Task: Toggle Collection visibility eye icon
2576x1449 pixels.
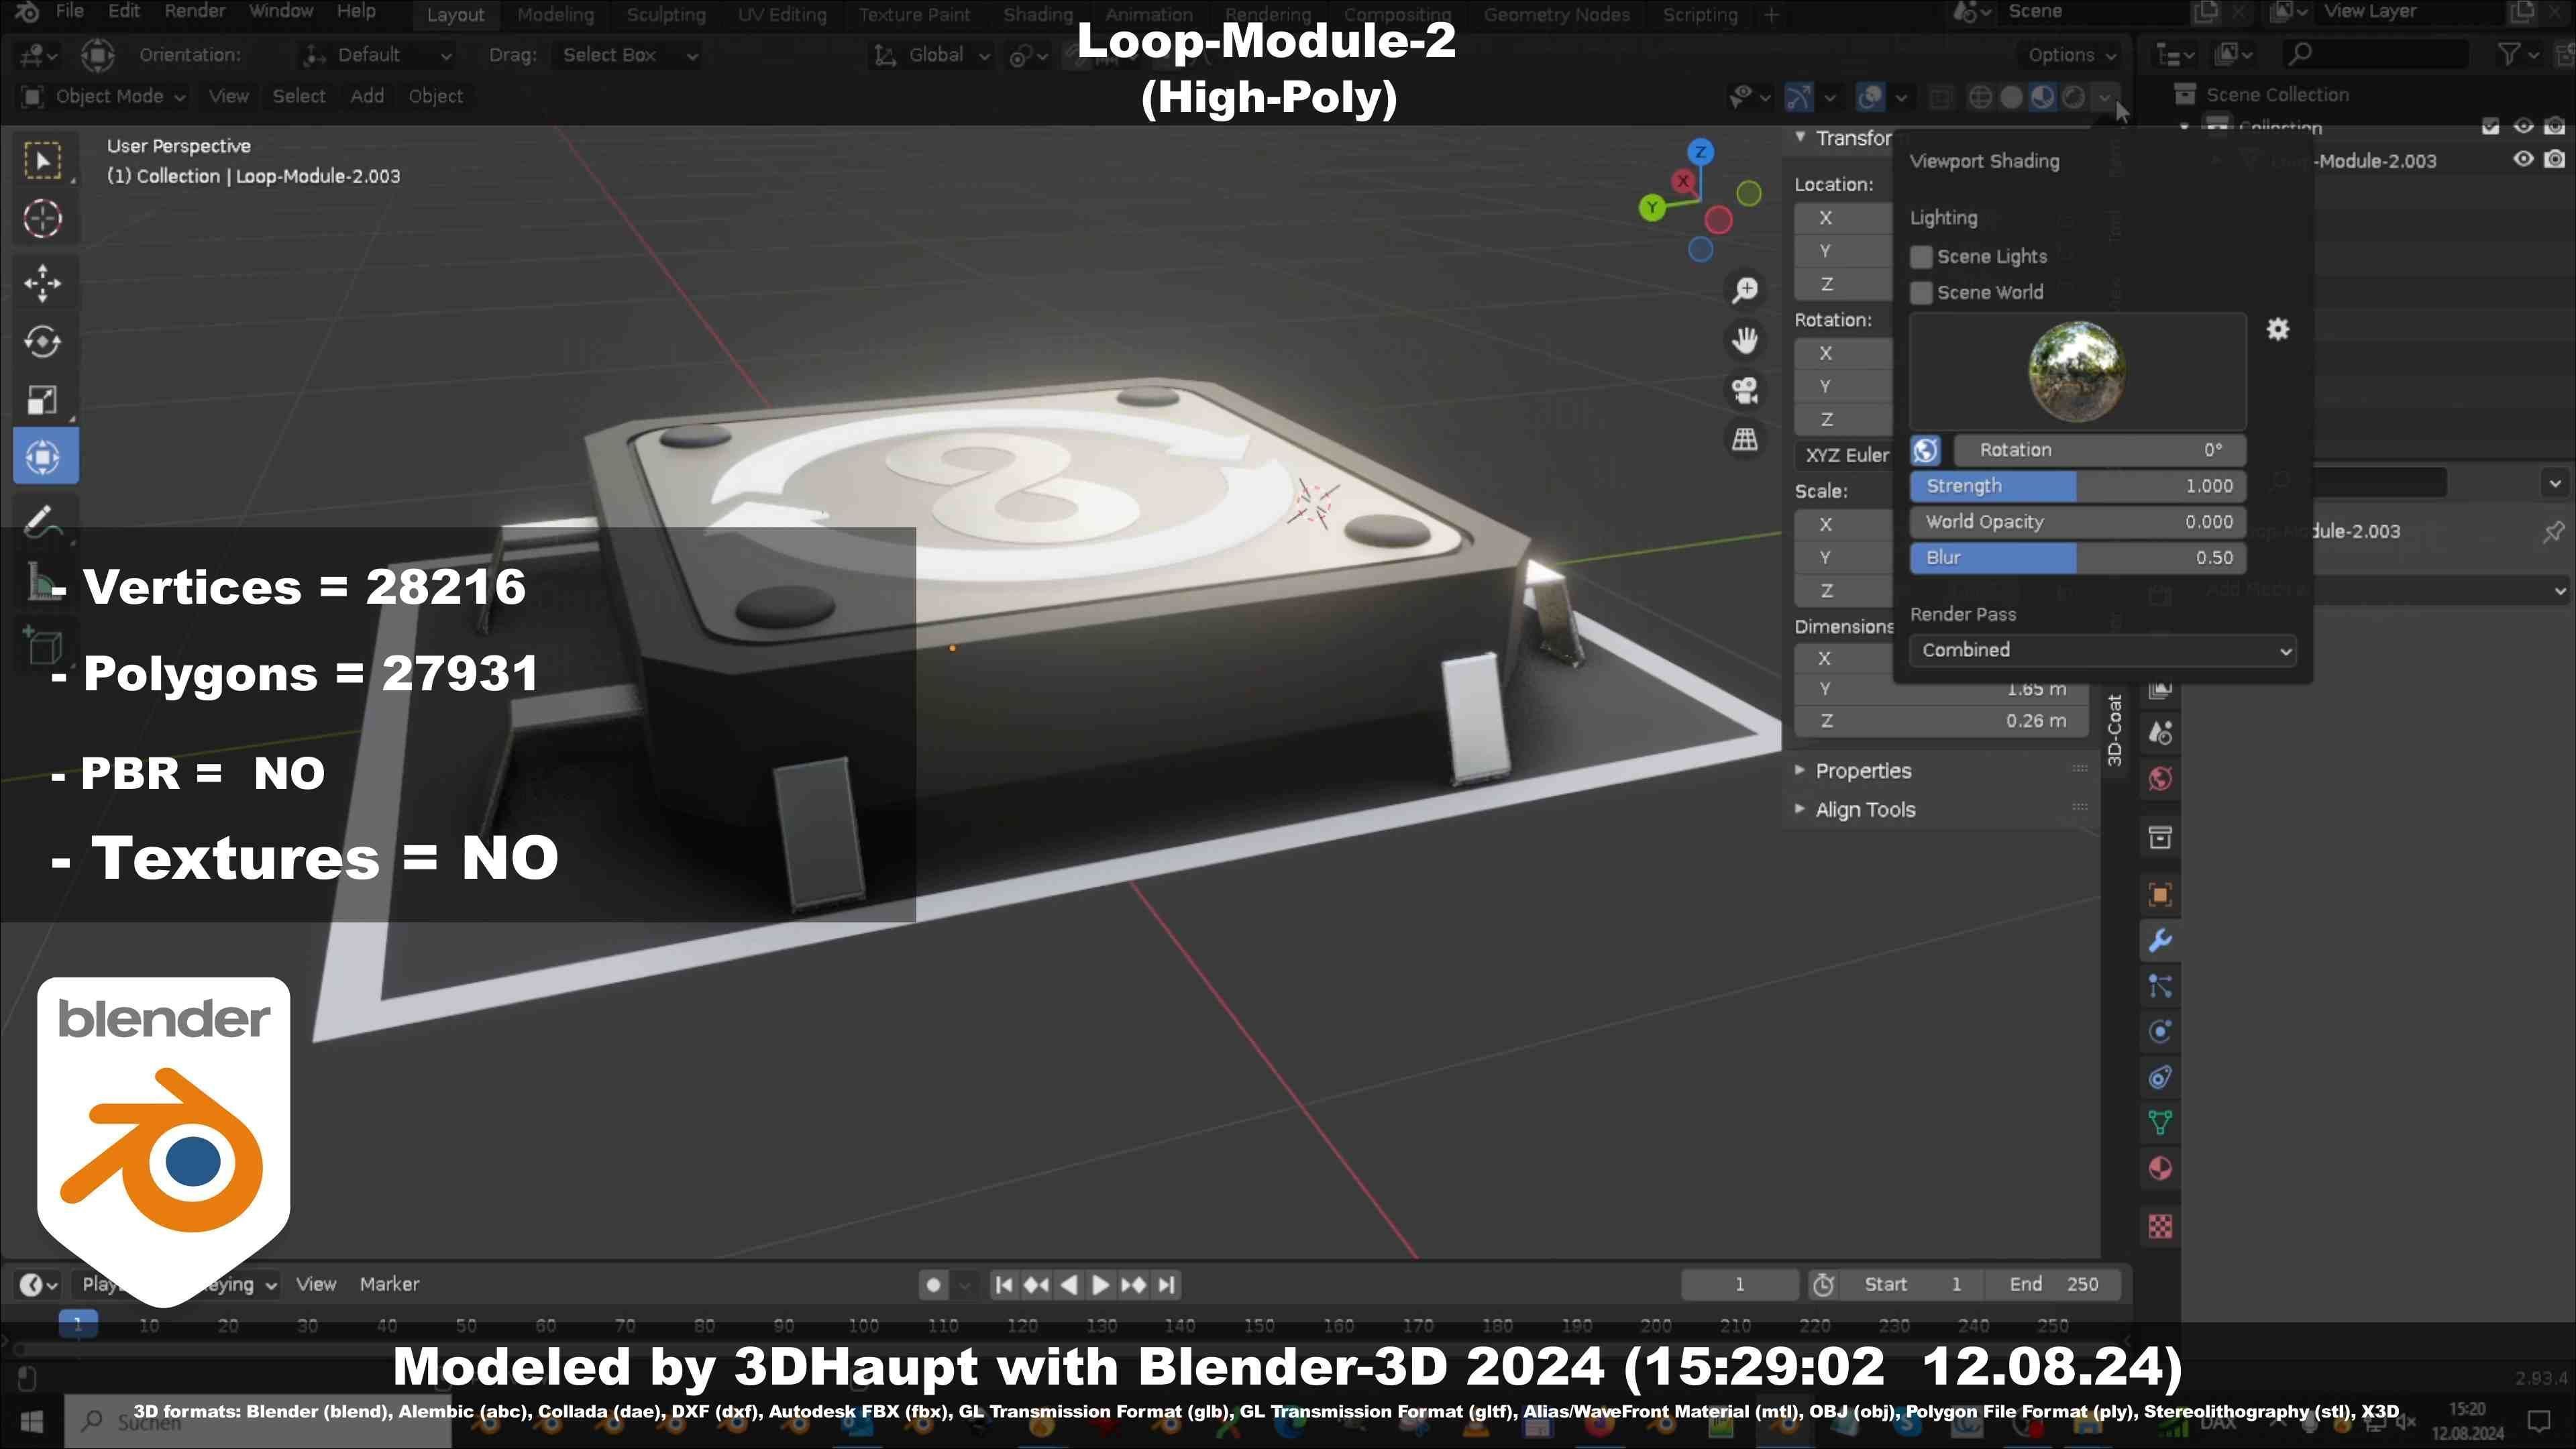Action: [x=2523, y=126]
